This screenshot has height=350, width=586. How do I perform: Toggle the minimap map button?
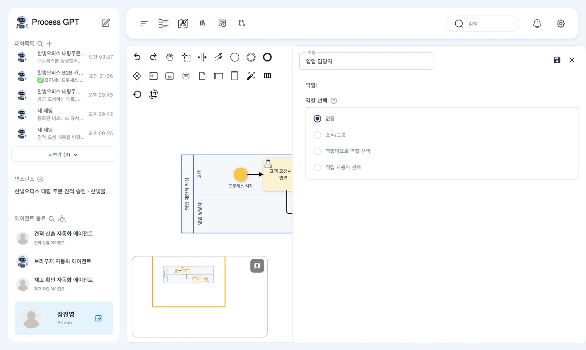pyautogui.click(x=257, y=266)
